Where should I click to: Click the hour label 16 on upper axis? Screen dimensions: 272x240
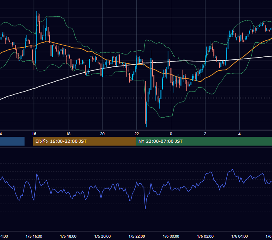[34, 134]
